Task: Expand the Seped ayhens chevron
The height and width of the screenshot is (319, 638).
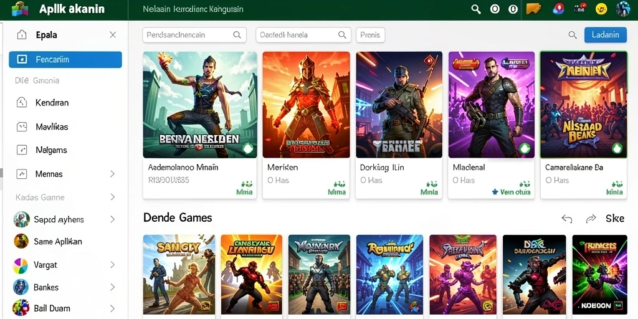Action: [113, 220]
